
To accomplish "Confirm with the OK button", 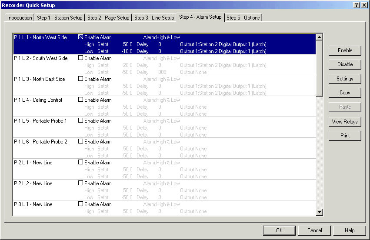I will [279, 230].
